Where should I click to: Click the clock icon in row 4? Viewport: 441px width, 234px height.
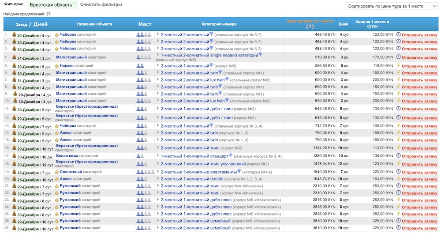398,57
